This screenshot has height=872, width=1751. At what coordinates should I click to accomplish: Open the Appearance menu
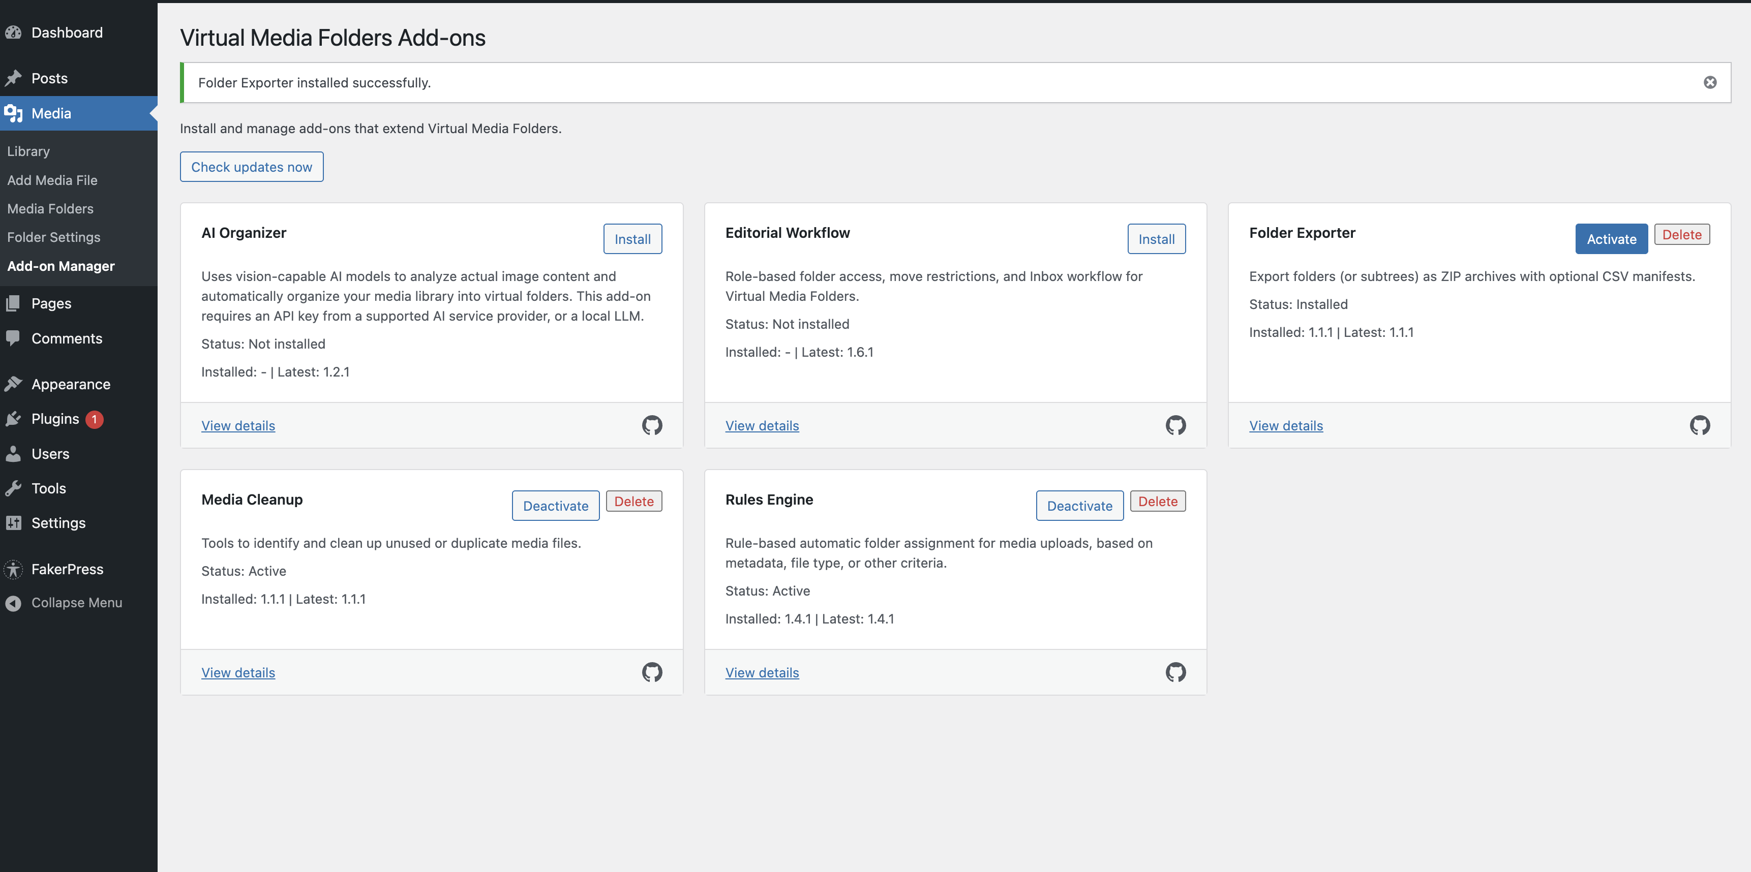pyautogui.click(x=70, y=384)
